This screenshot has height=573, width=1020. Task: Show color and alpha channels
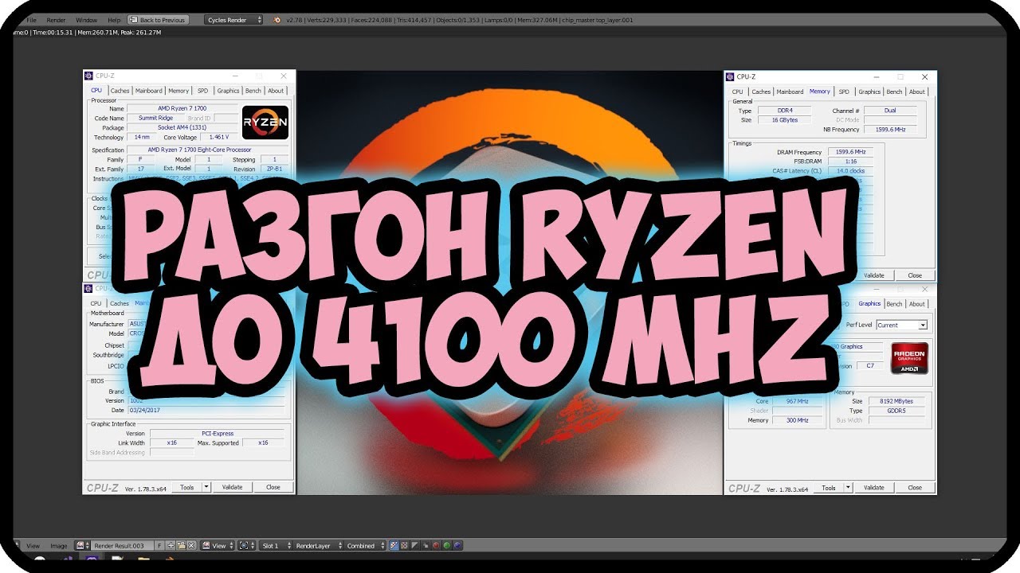pyautogui.click(x=394, y=546)
